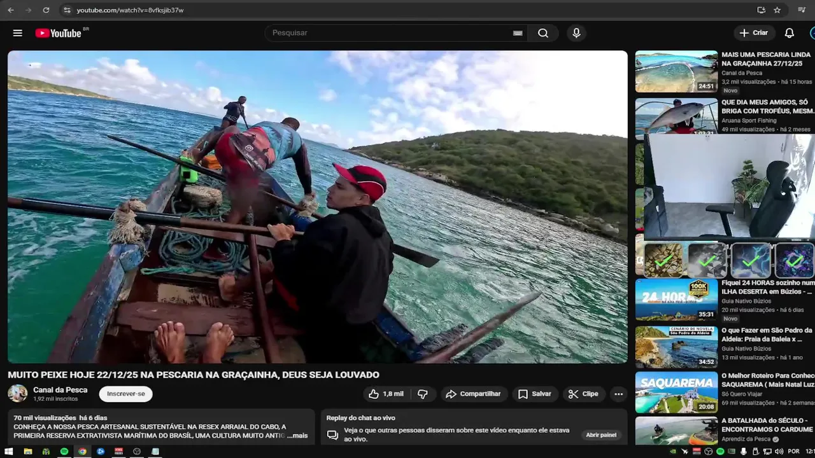
Task: Open the three-dot more actions menu
Action: (618, 394)
